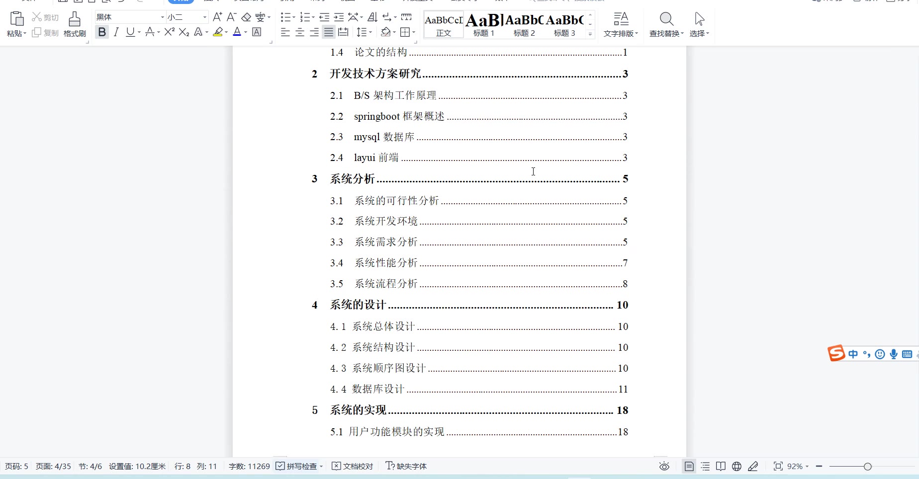Toggle underline formatting

(130, 32)
